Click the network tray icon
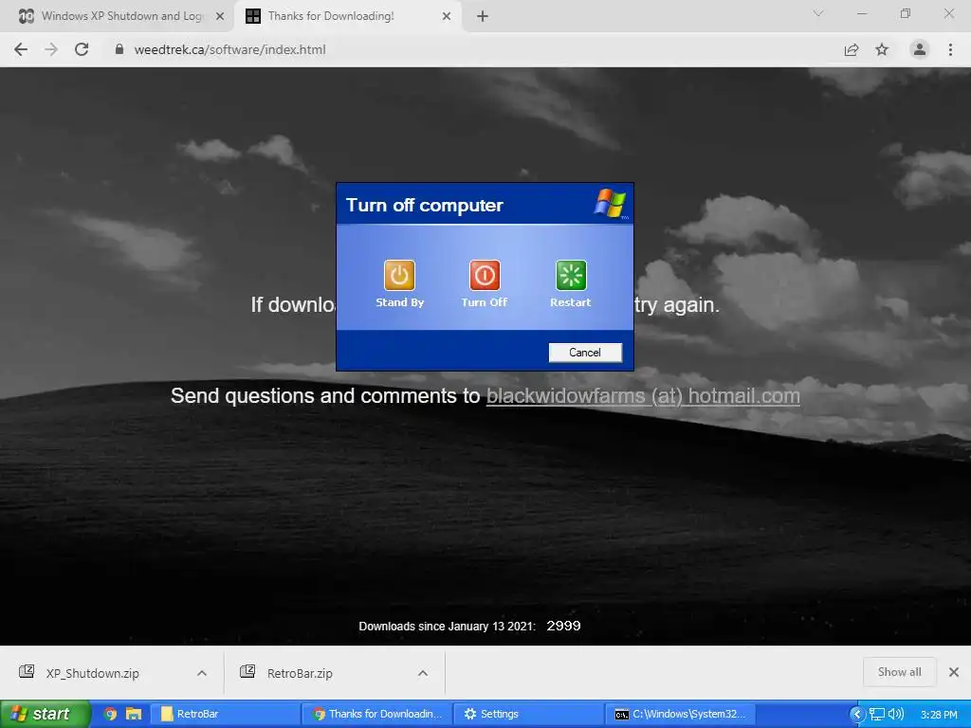Screen dimensions: 971x728 (877, 715)
